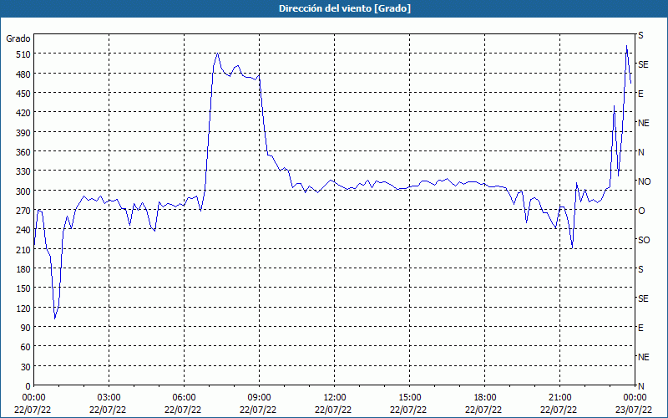This screenshot has width=668, height=418.
Task: Click the 21:00 time axis label
Action: [x=559, y=398]
